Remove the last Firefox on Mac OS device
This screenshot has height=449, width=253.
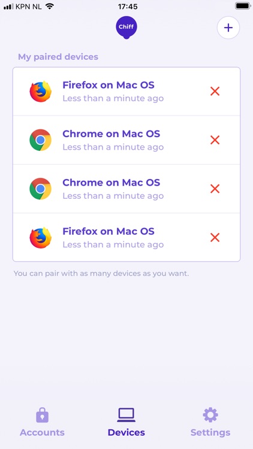click(215, 238)
